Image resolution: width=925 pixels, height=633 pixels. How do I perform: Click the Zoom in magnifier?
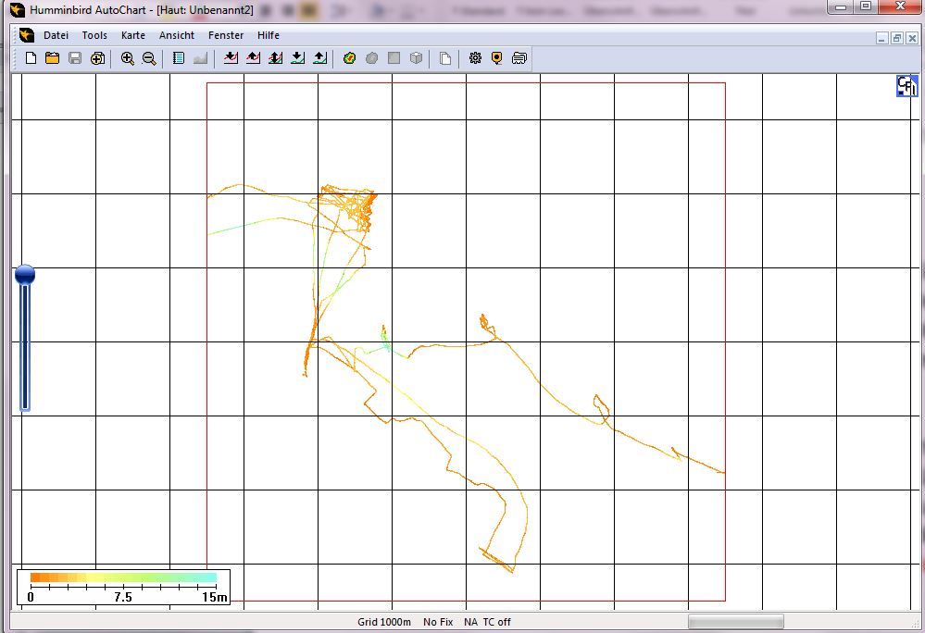tap(128, 58)
